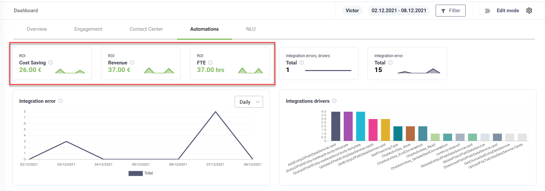Click info icon beside FTE label
The height and width of the screenshot is (191, 545).
(211, 62)
